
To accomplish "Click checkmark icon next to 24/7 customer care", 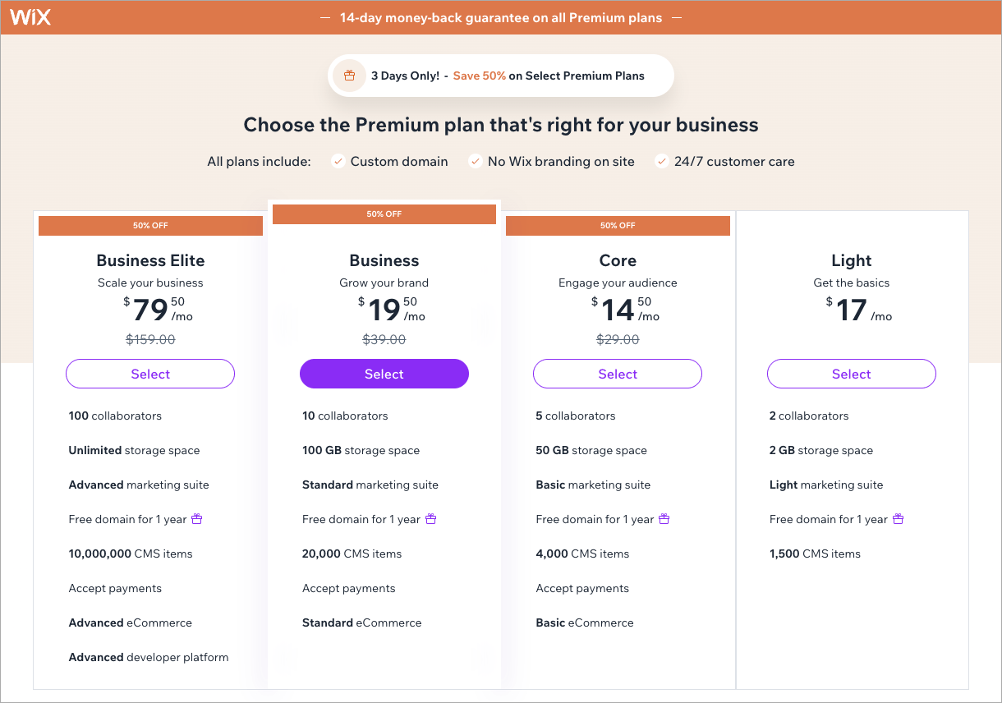I will (661, 162).
